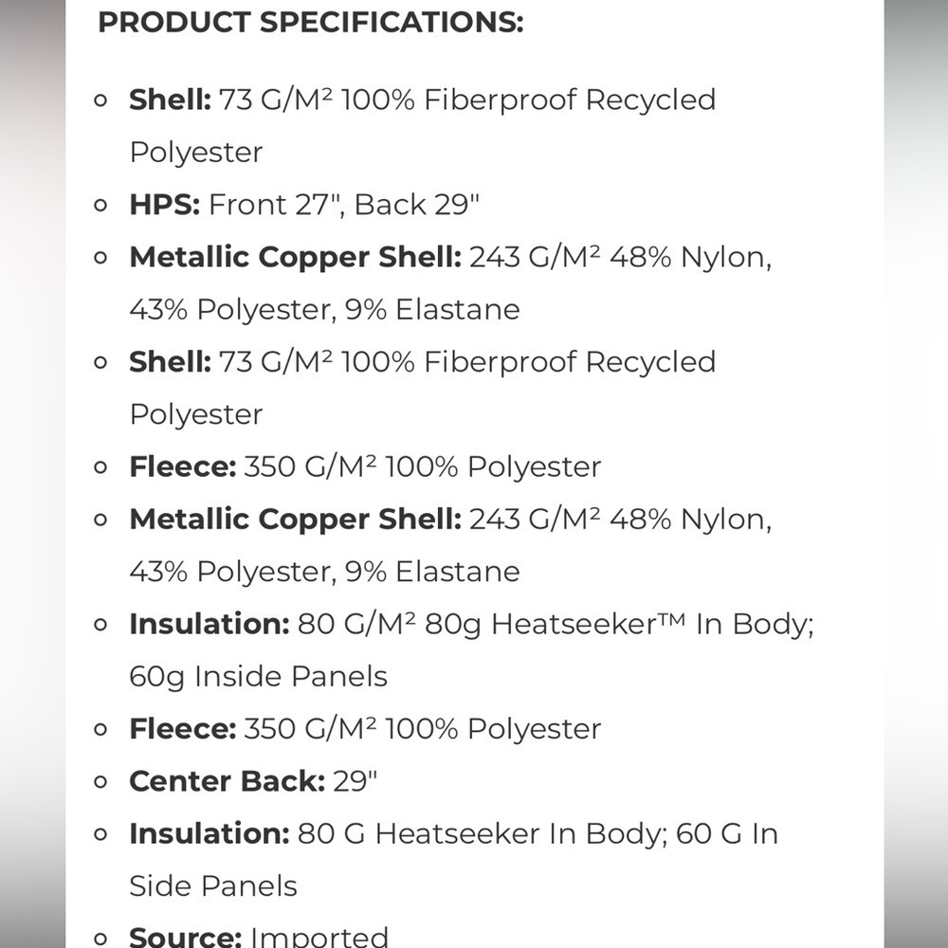Screen dimensions: 948x948
Task: Click the Insulation label mentioning Heatseeker™
Action: pyautogui.click(x=210, y=624)
